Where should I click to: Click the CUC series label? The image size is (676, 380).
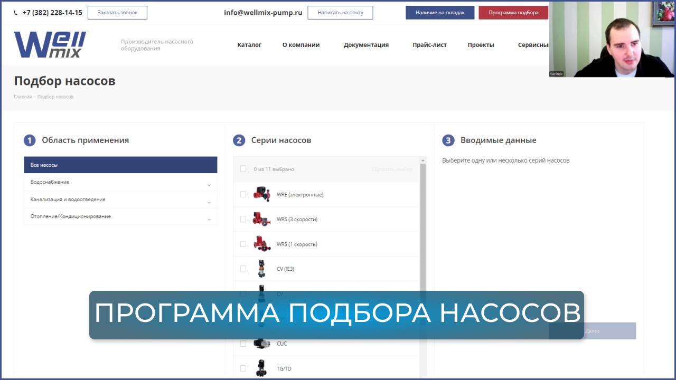(282, 344)
